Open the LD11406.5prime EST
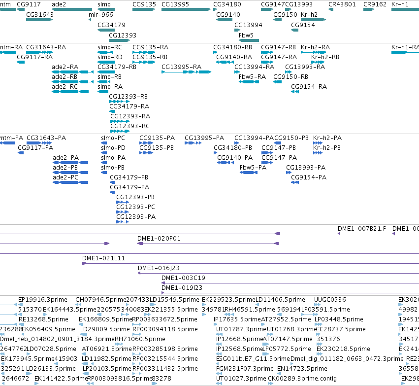The width and height of the screenshot is (419, 386). [x=258, y=305]
